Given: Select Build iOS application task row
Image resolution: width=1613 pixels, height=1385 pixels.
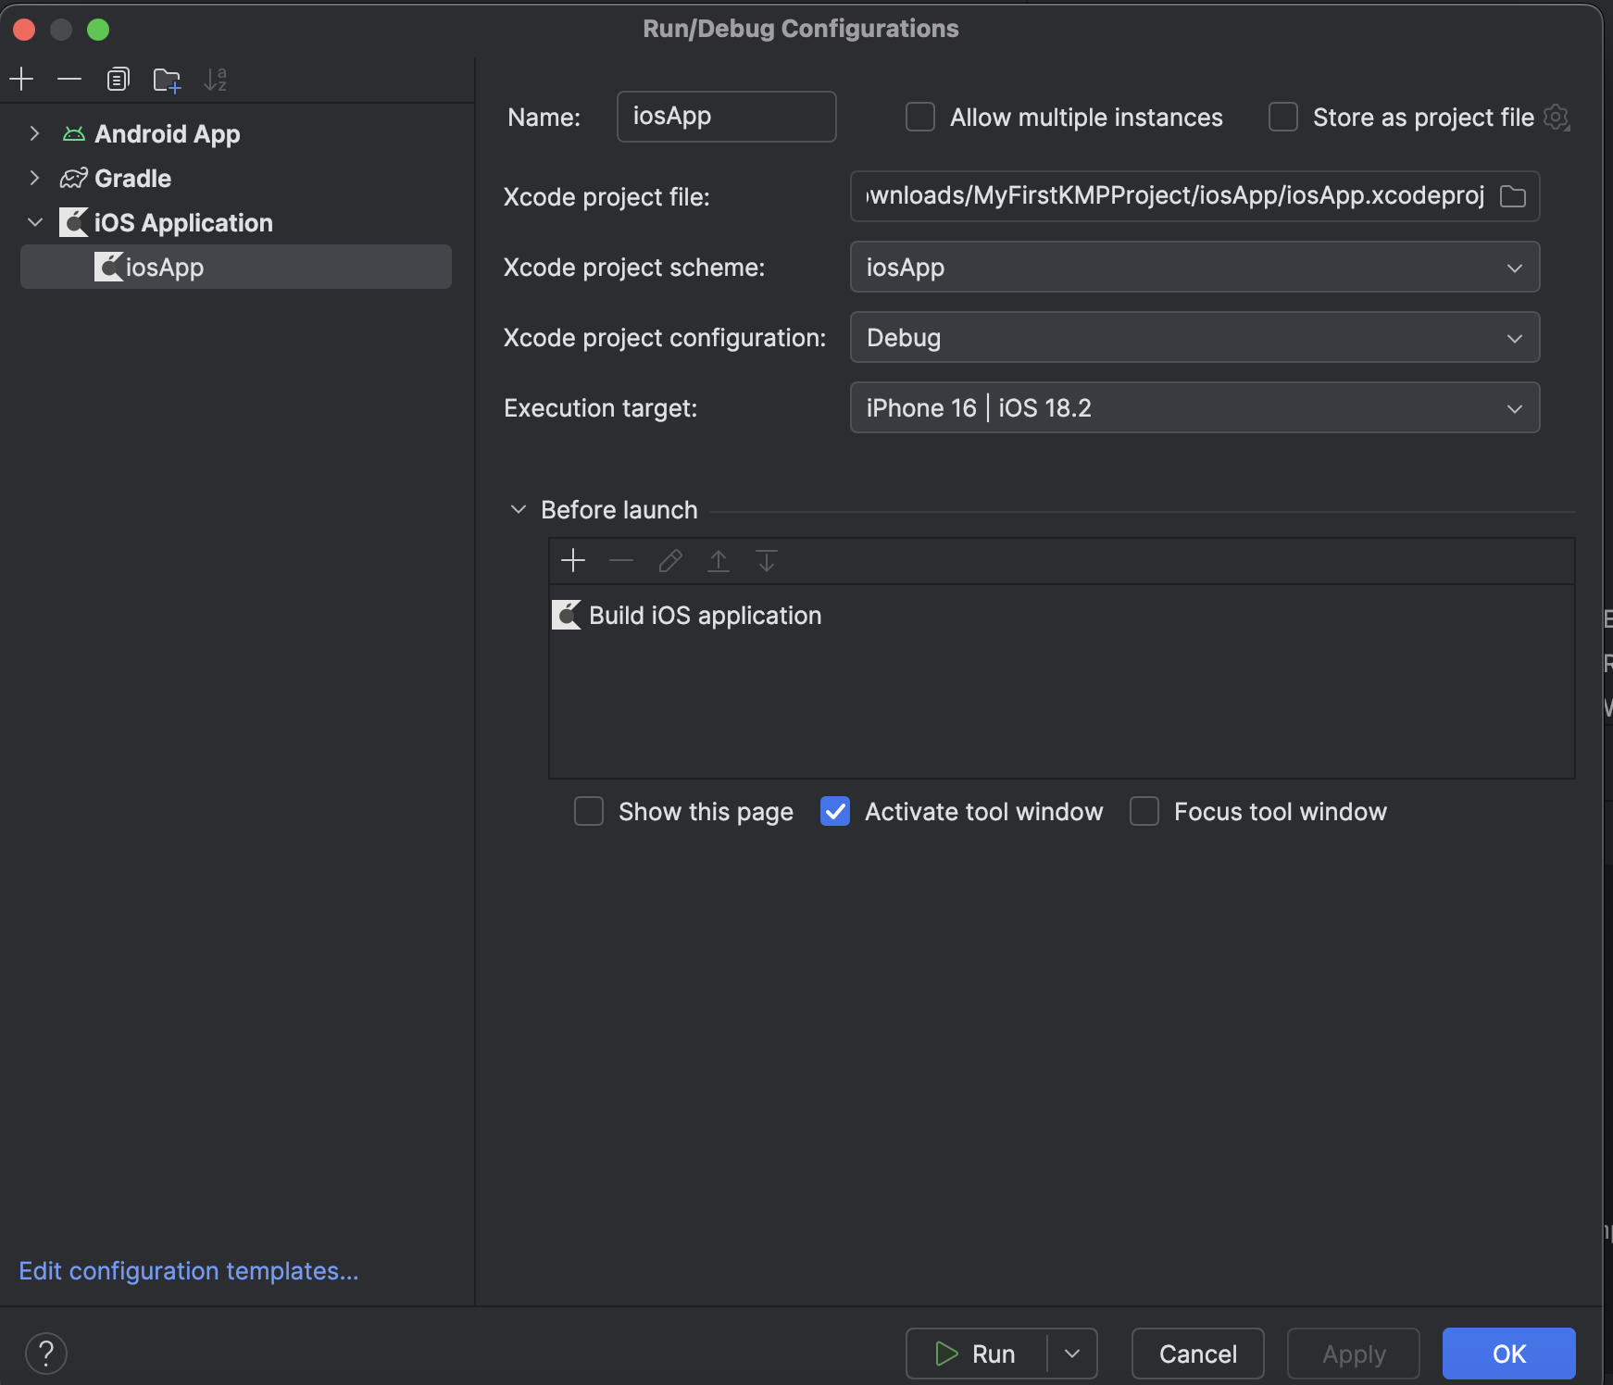Looking at the screenshot, I should click(1062, 616).
